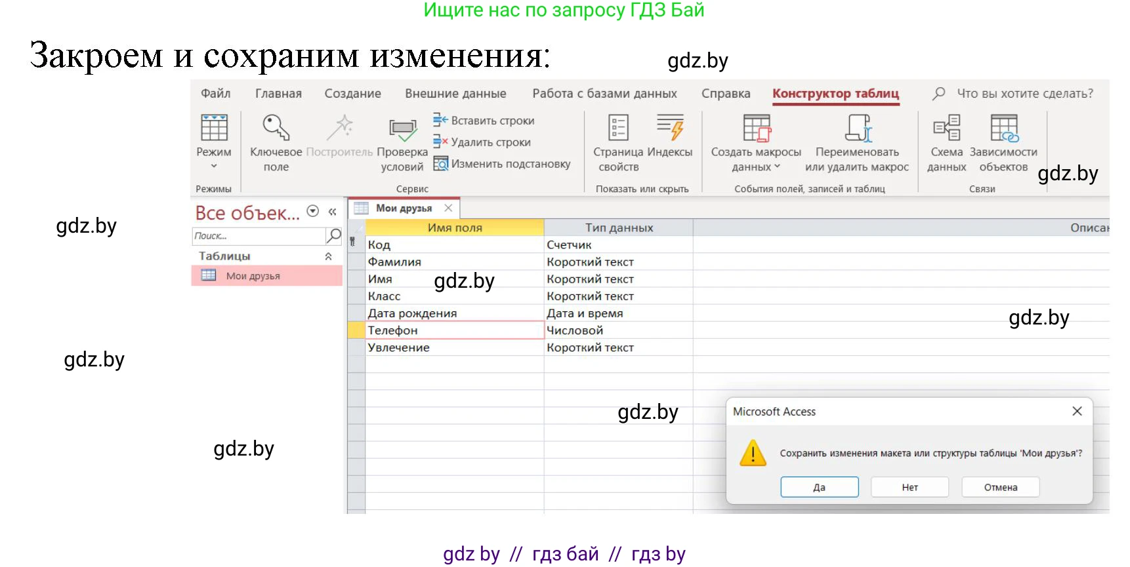Click Да to save table changes
Image resolution: width=1130 pixels, height=567 pixels.
point(820,487)
